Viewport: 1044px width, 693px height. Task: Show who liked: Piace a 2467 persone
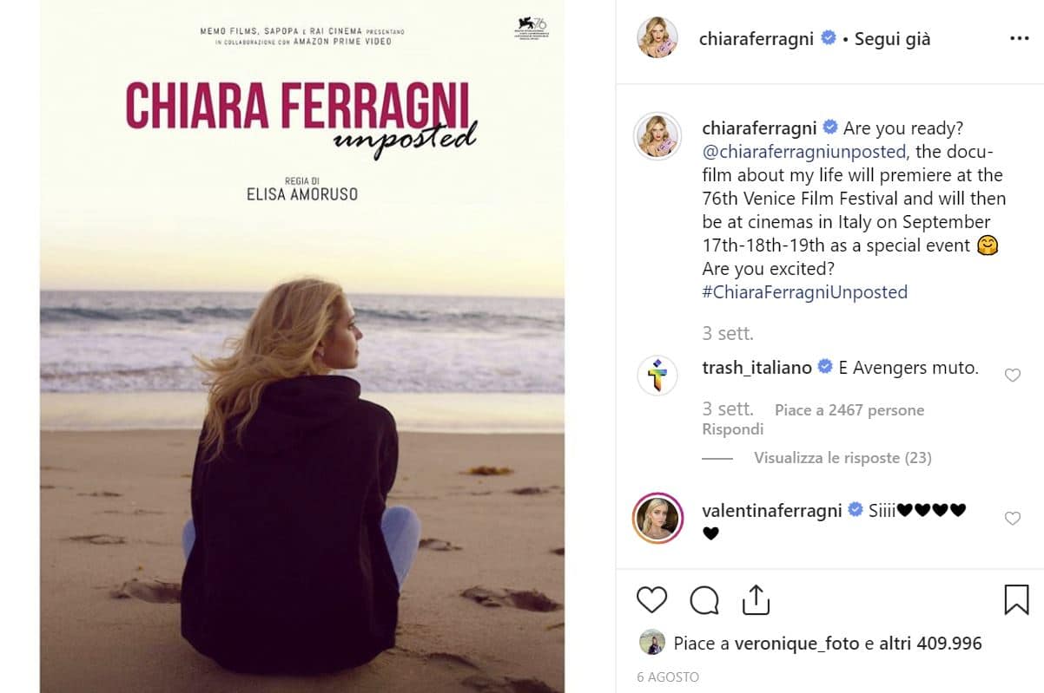coord(849,409)
